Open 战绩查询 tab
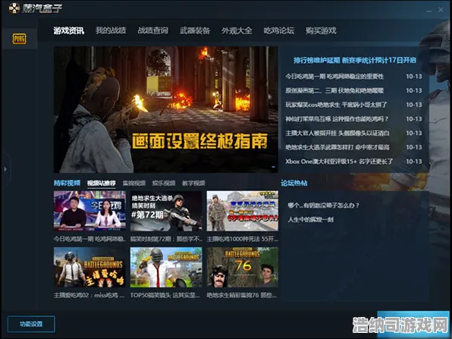Image resolution: width=452 pixels, height=339 pixels. (x=152, y=30)
